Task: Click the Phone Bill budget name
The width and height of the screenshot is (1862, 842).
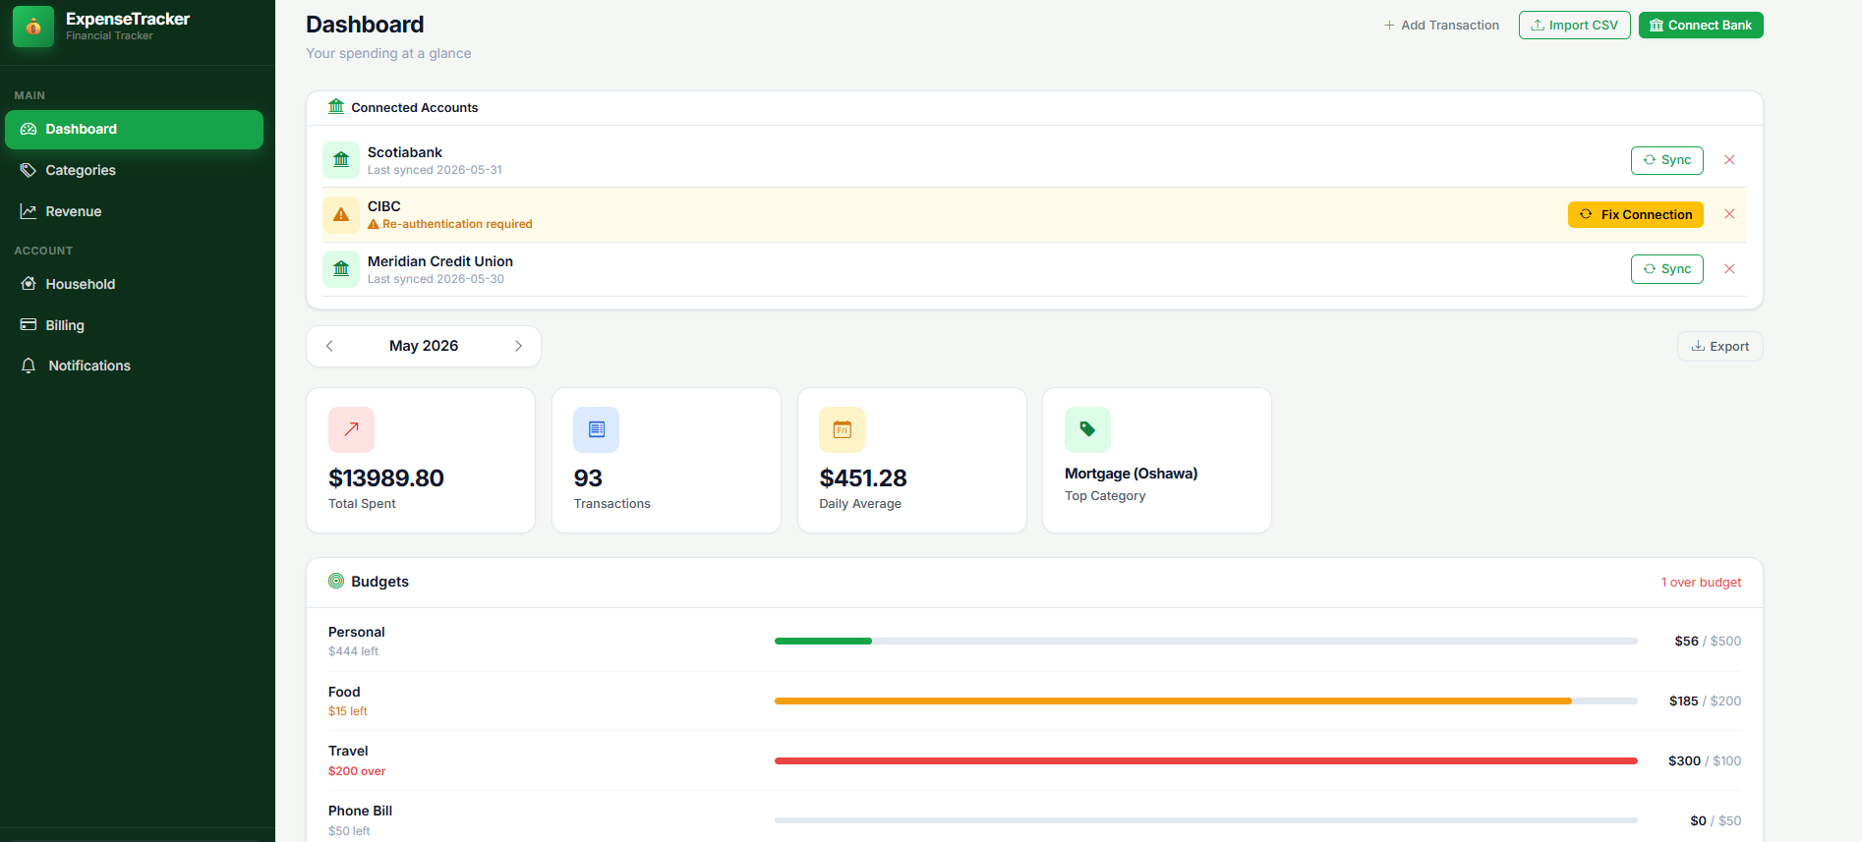Action: [x=361, y=811]
